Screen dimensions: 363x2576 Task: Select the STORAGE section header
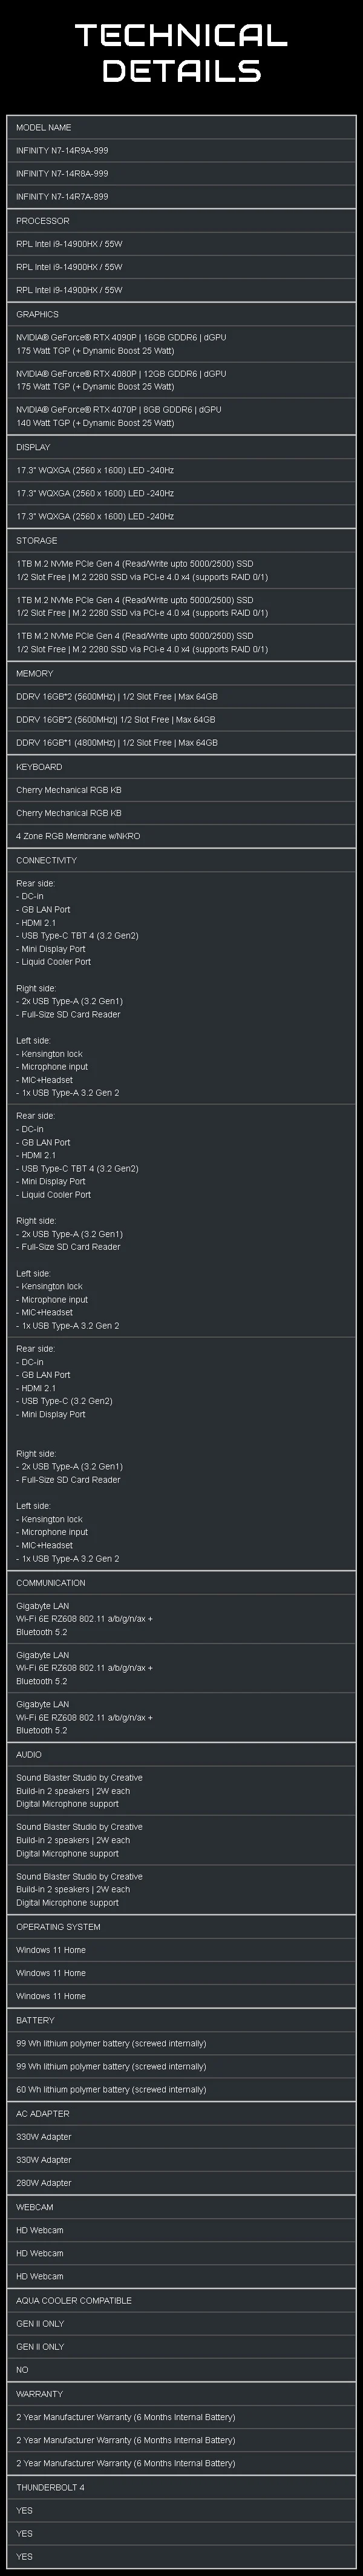click(37, 541)
